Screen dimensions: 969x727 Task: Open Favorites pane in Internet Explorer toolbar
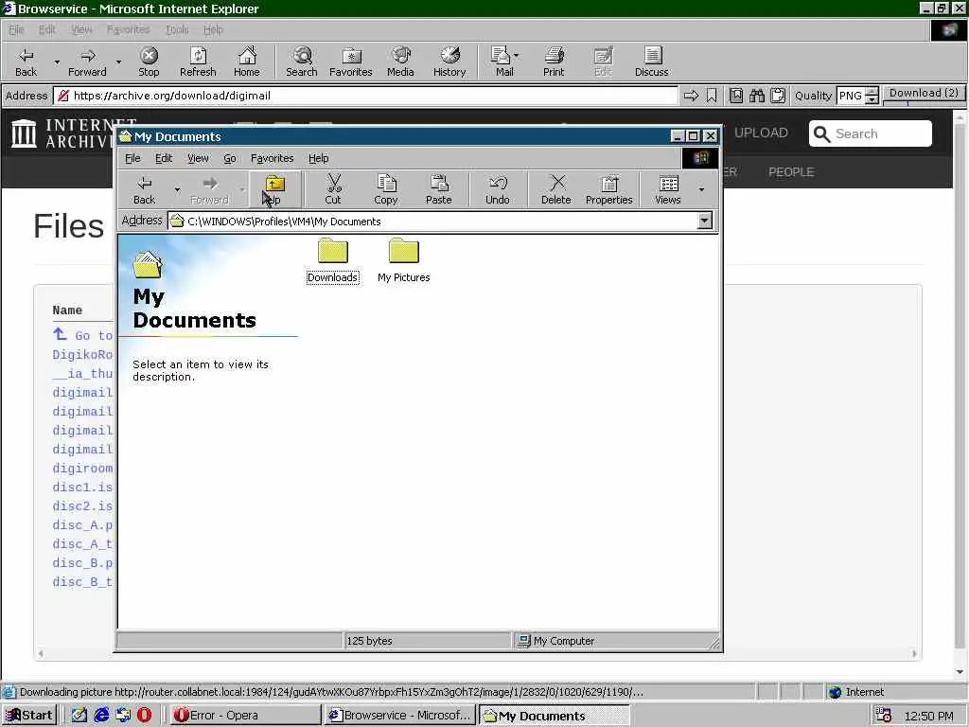351,62
